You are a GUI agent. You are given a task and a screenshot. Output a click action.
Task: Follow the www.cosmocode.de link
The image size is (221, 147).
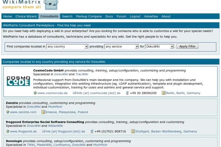point(52,93)
